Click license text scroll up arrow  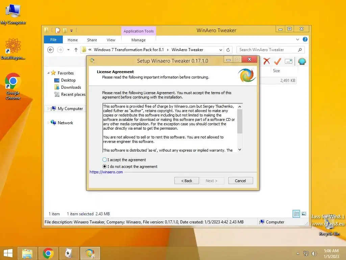click(x=240, y=107)
